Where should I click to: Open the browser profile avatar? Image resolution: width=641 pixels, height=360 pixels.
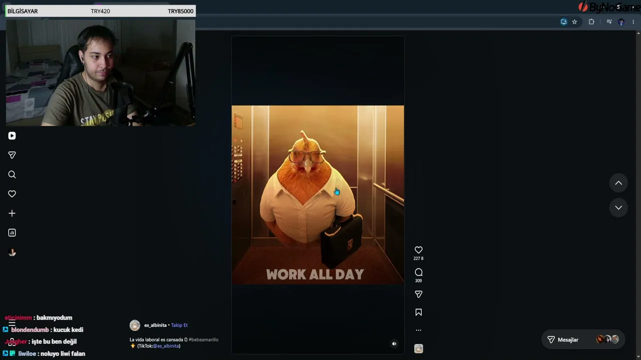621,21
